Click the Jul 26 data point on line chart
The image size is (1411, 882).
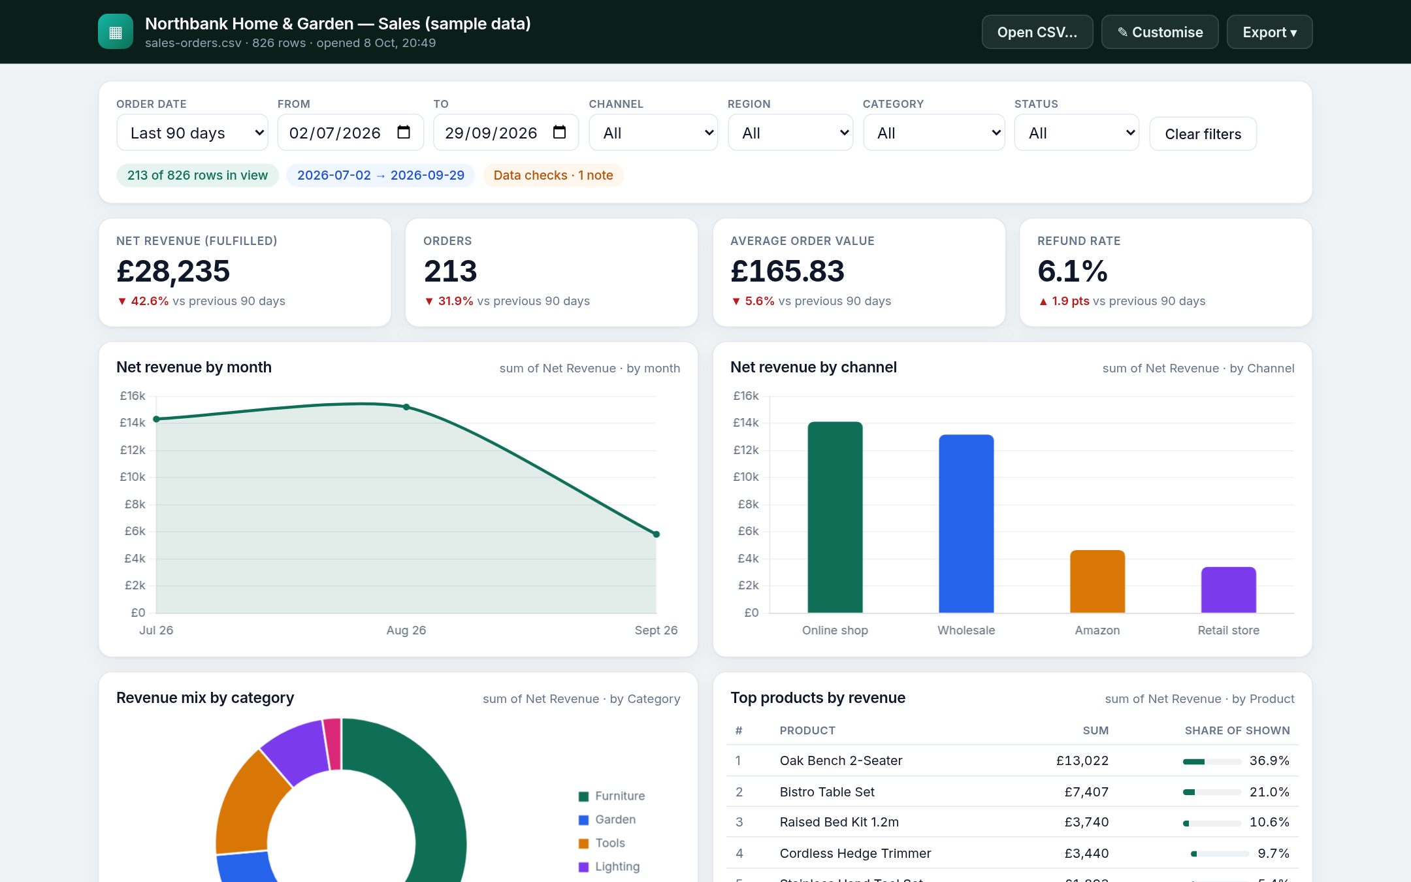click(156, 419)
